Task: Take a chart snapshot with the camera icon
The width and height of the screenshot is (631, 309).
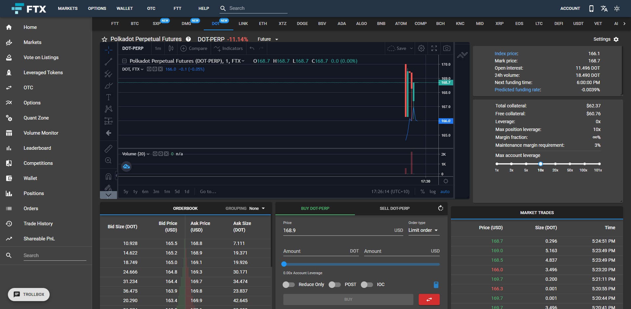Action: point(447,48)
